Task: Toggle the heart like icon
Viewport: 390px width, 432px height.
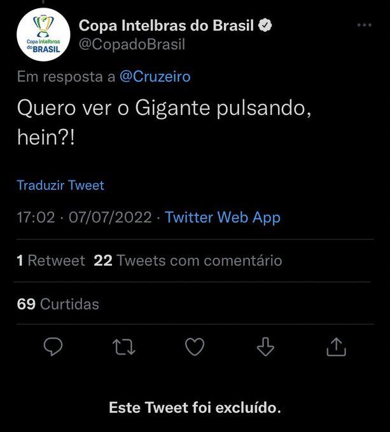Action: click(x=194, y=346)
